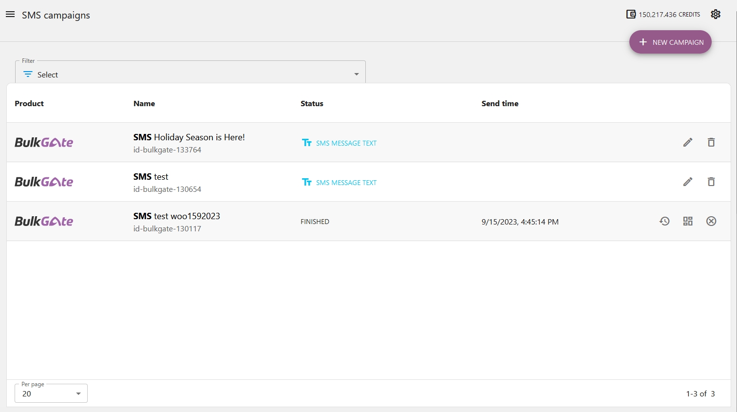
Task: Open the Per page dropdown
Action: [x=51, y=393]
